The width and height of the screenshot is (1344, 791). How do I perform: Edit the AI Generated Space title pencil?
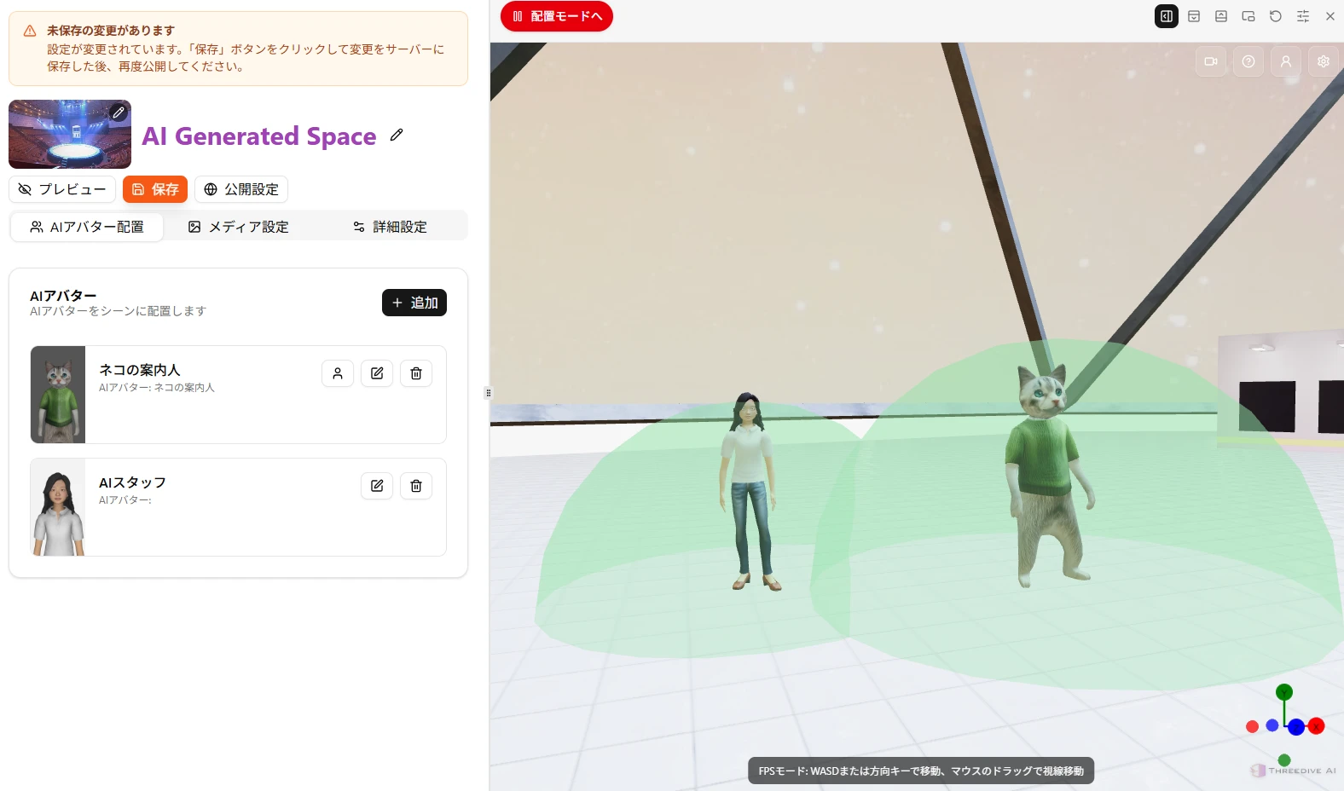397,135
